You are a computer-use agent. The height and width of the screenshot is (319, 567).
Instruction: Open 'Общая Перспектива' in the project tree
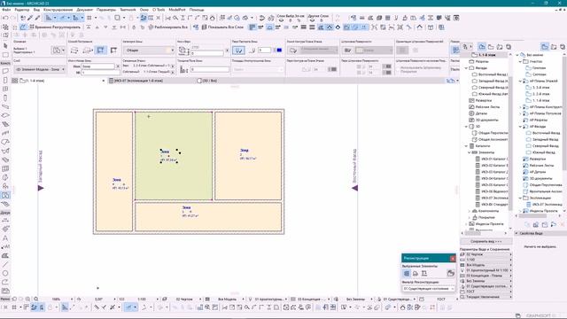[x=490, y=133]
